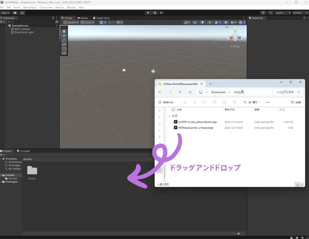Viewport: 309px width, 239px height.
Task: Collapse the 今日 group in Explorer
Action: coord(169,116)
